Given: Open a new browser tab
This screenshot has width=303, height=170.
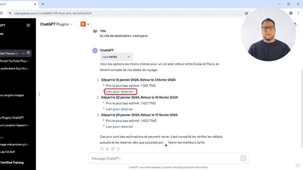Looking at the screenshot, I should [x=43, y=4].
